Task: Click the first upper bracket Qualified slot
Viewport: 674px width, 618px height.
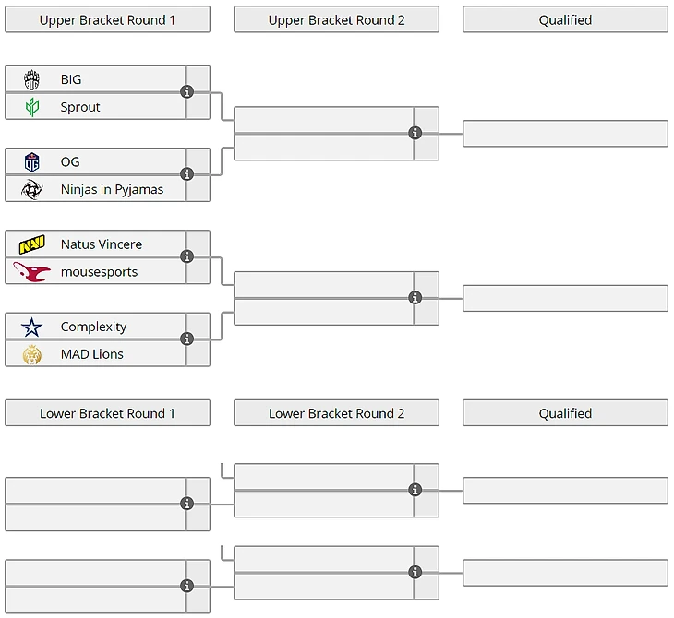Action: [x=565, y=133]
